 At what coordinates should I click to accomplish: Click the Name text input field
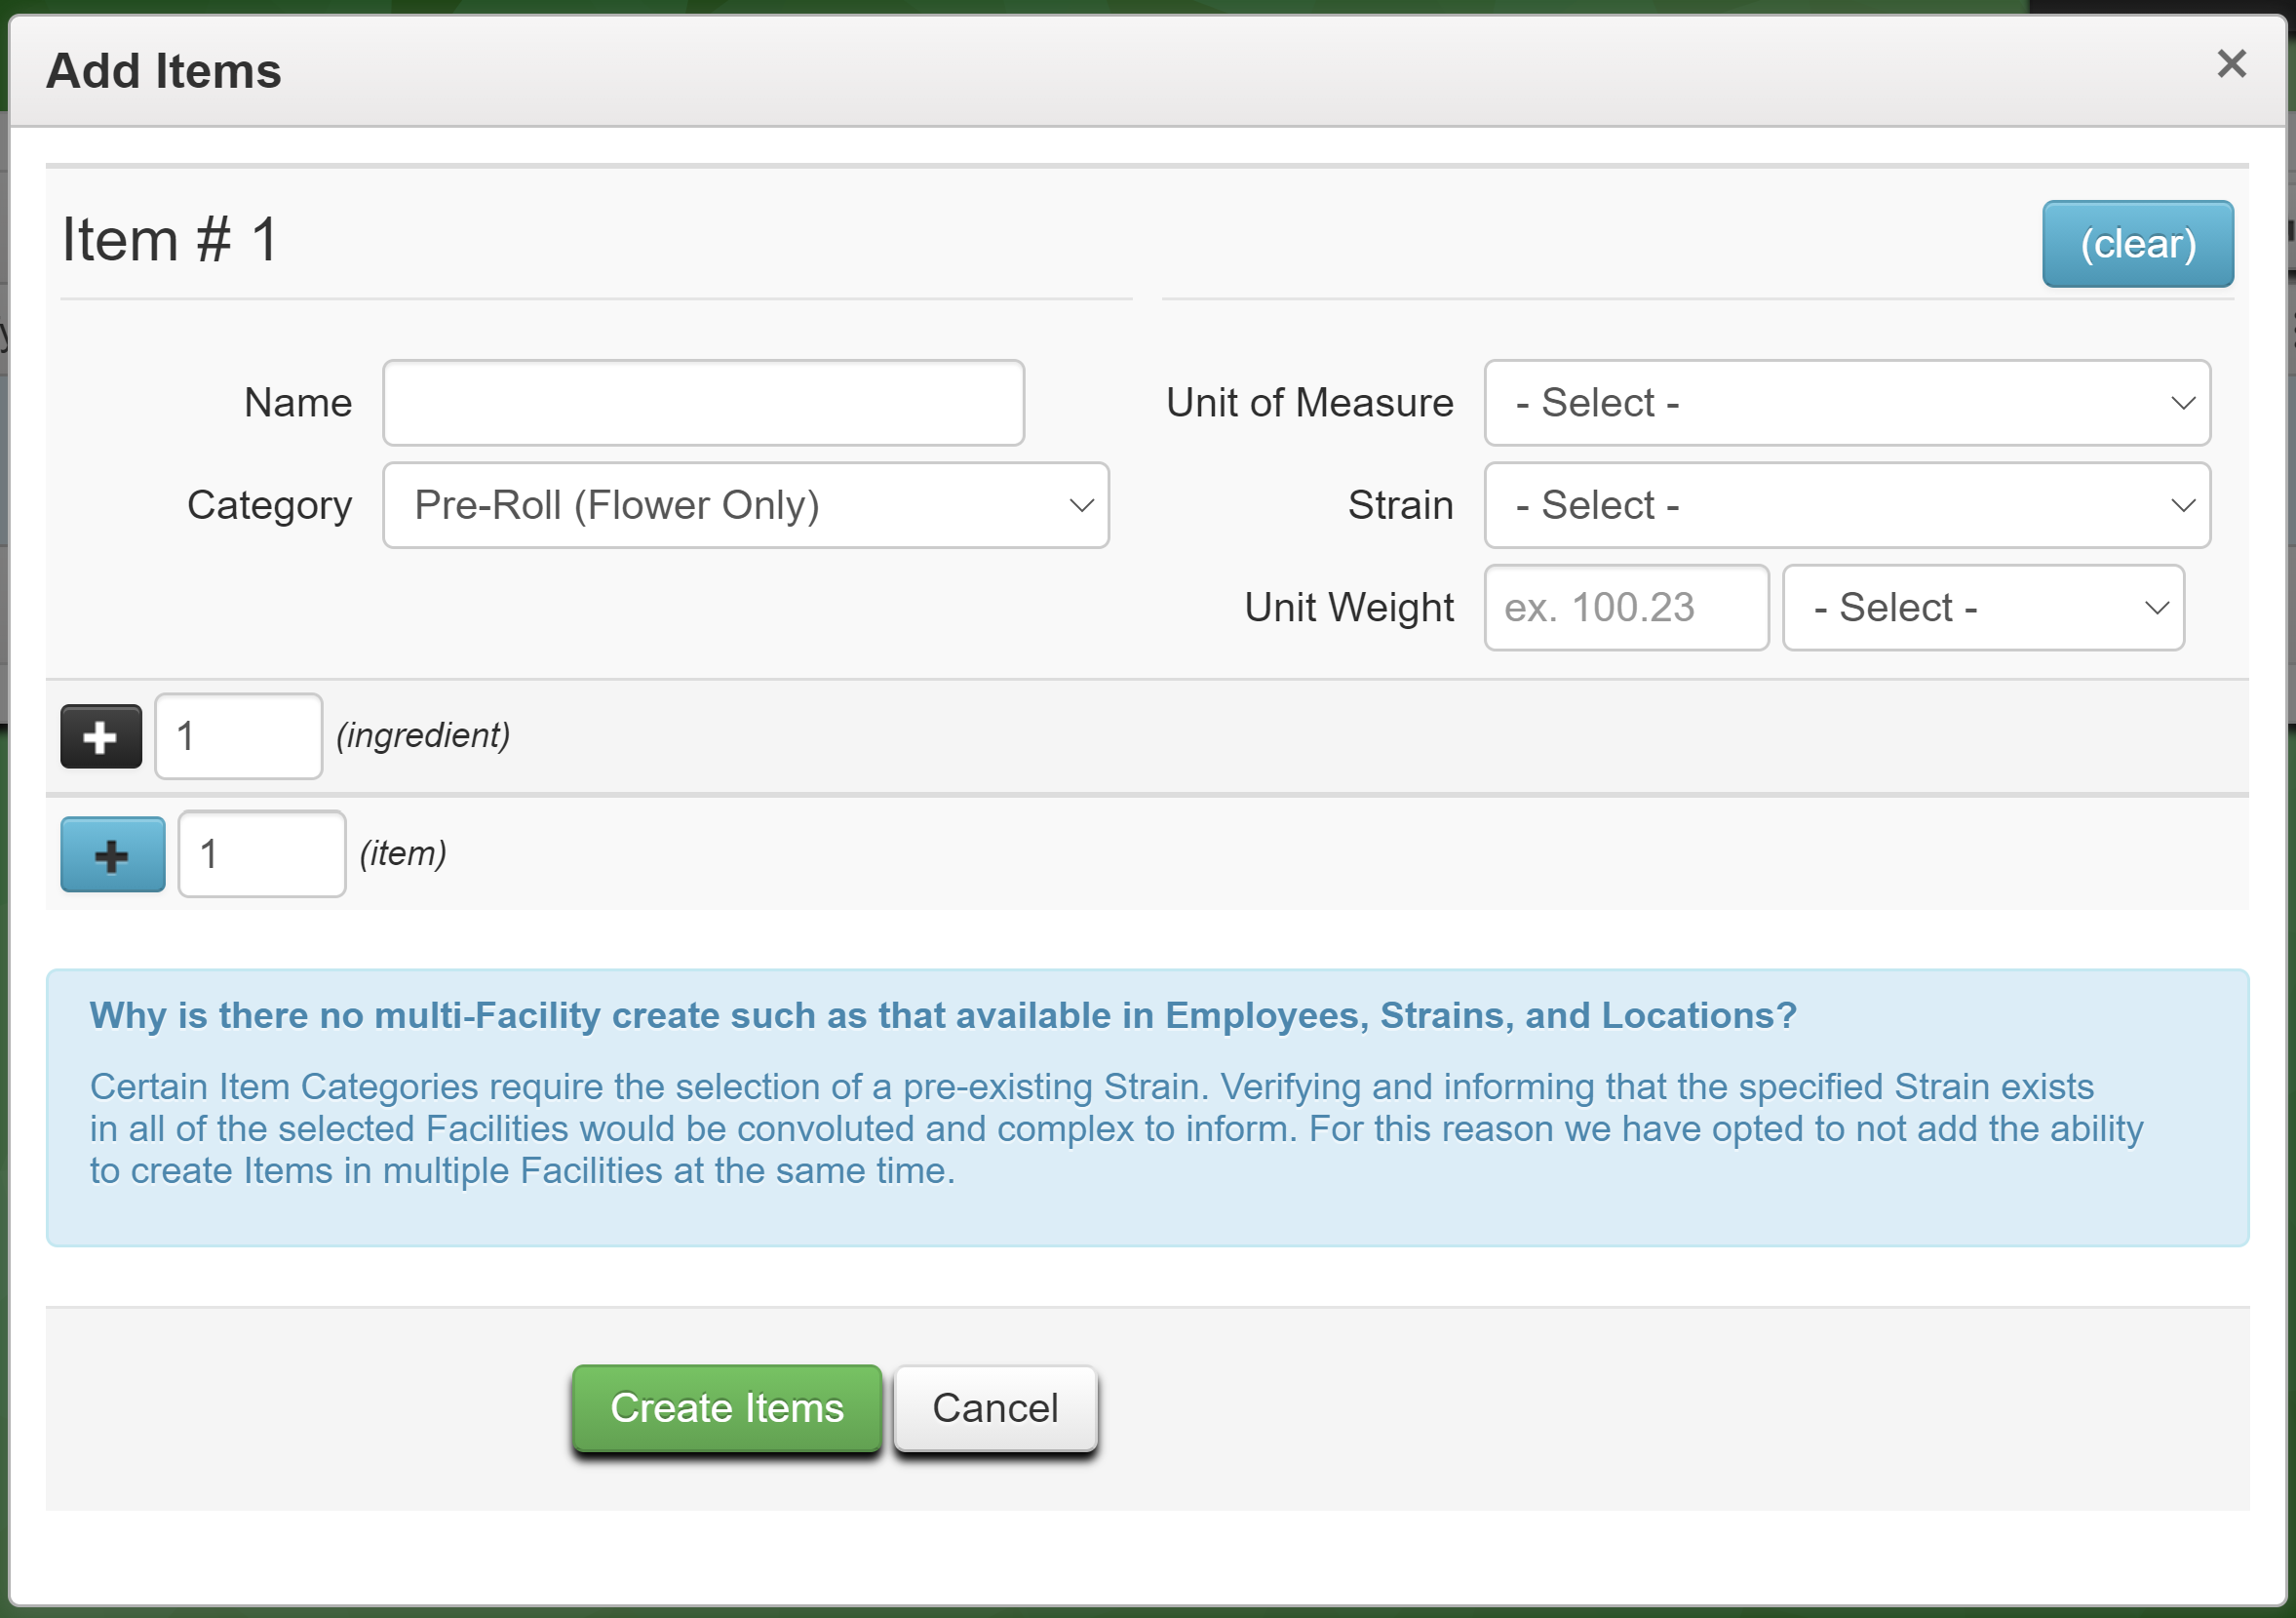(x=704, y=401)
